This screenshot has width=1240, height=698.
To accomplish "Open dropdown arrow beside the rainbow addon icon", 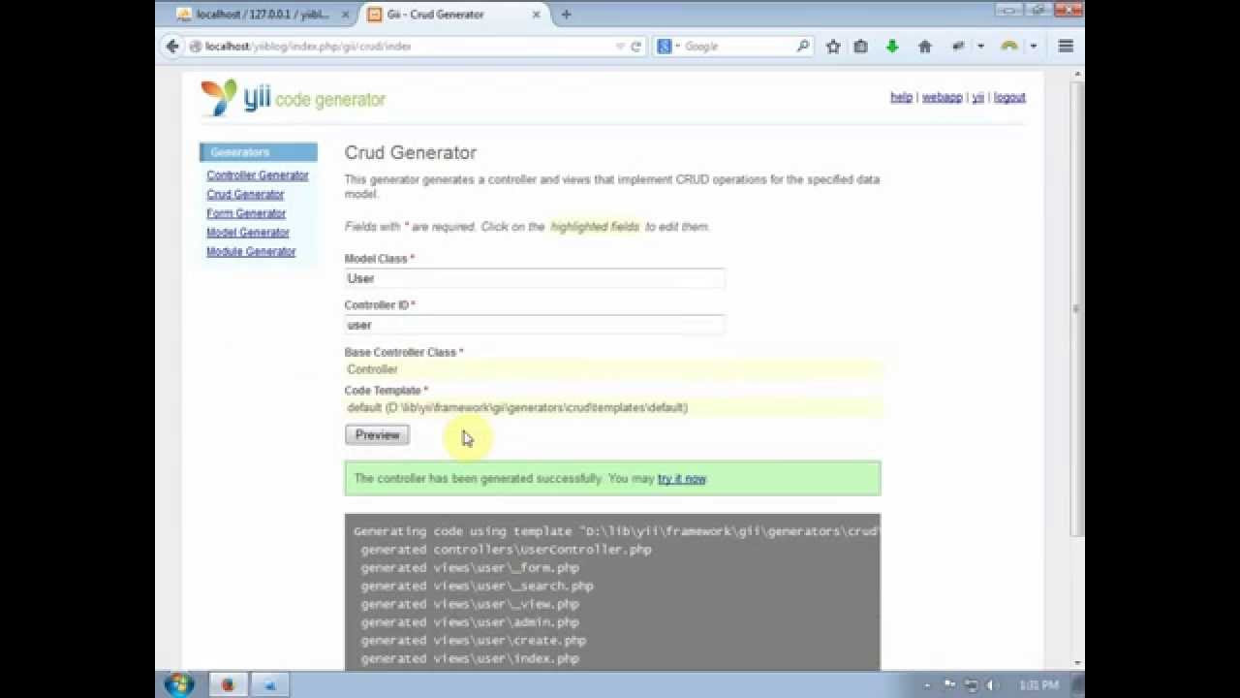I will 1034,46.
